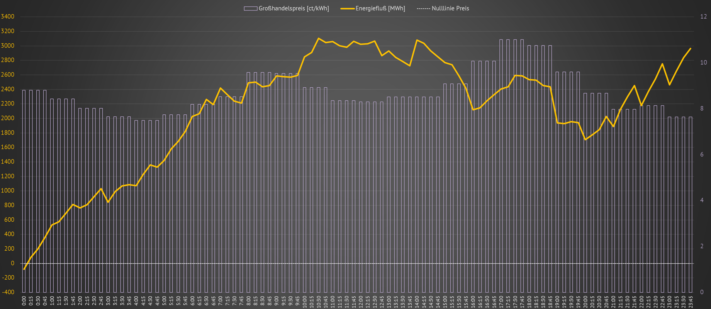Click the Großhandelspreis legend rectangle marker
711x309 pixels.
pyautogui.click(x=250, y=8)
